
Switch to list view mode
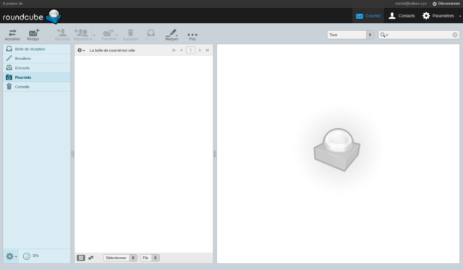[x=81, y=258]
